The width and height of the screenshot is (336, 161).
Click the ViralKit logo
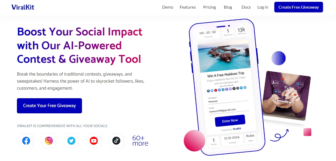[23, 7]
